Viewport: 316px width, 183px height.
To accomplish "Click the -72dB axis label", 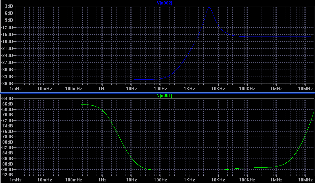I will click(7, 120).
